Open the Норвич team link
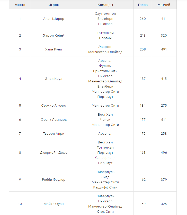The height and width of the screenshot is (215, 187). pos(105,38)
